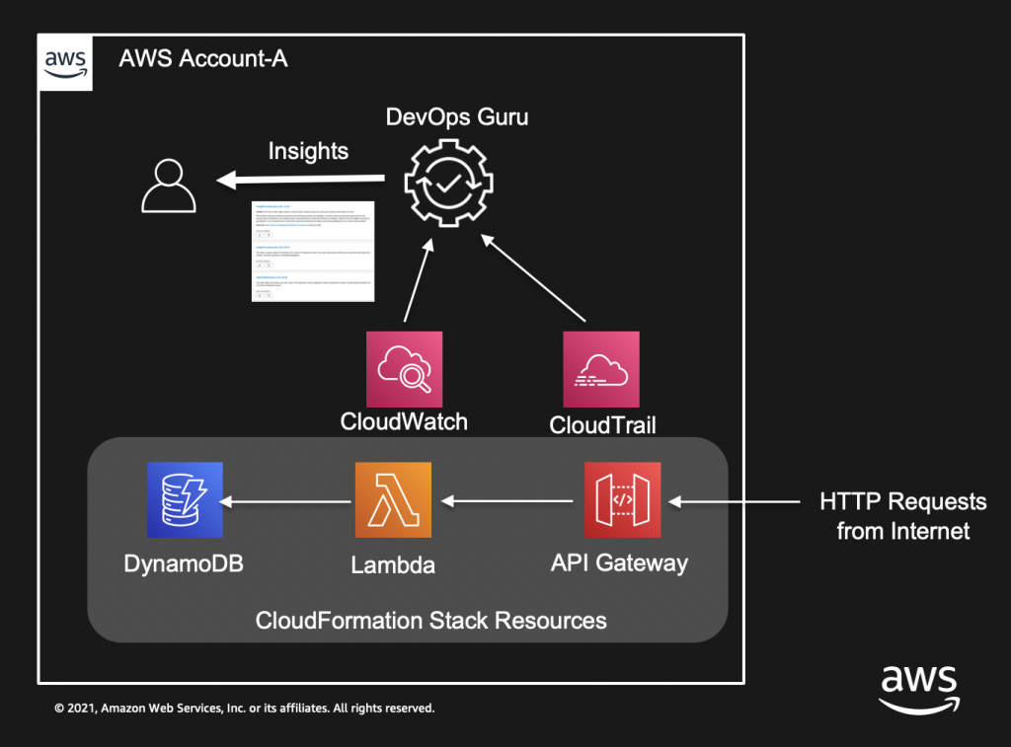Click the DevOps Guru gear icon

(449, 183)
